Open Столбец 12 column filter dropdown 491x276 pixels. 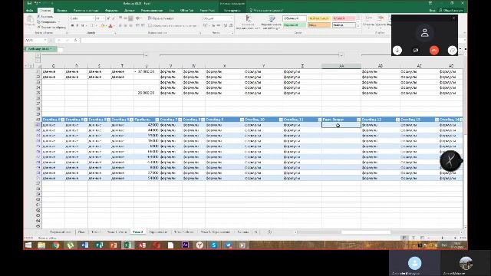click(397, 120)
